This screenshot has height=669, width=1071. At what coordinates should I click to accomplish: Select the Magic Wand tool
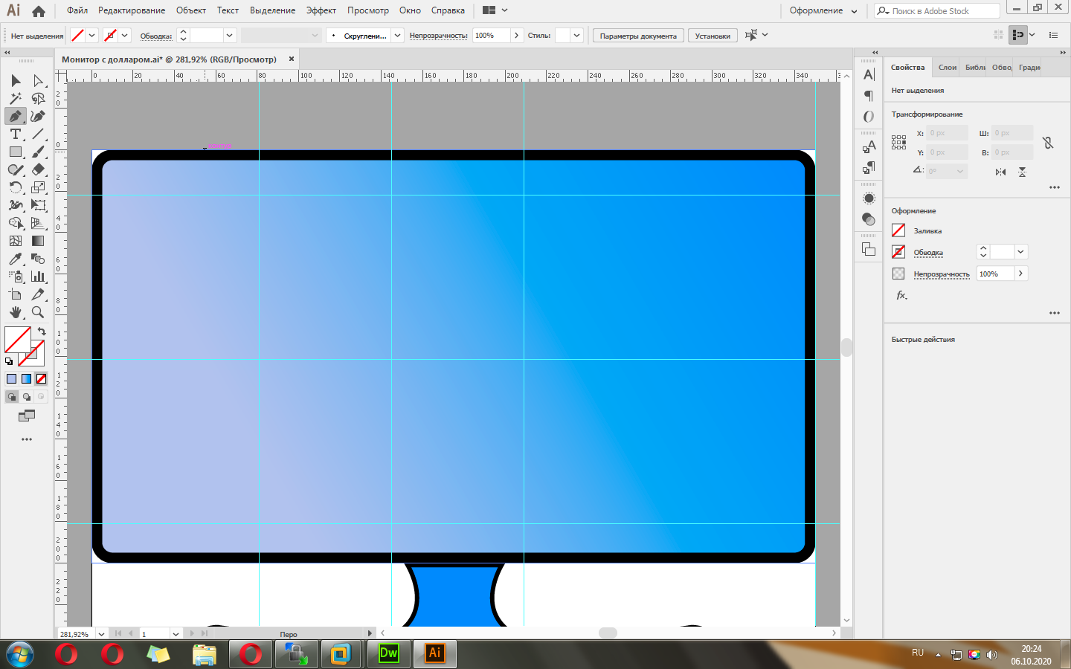(16, 98)
